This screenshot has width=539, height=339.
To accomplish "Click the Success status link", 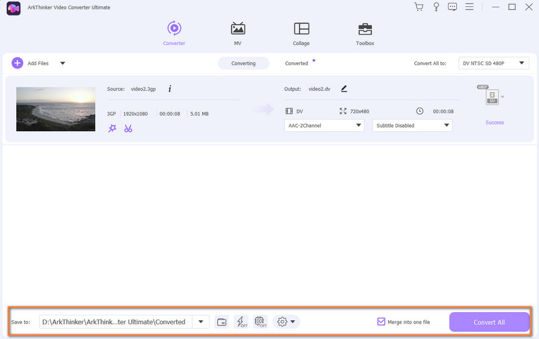I will 495,122.
